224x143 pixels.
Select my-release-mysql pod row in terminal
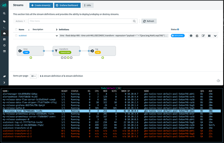[x=111, y=111]
